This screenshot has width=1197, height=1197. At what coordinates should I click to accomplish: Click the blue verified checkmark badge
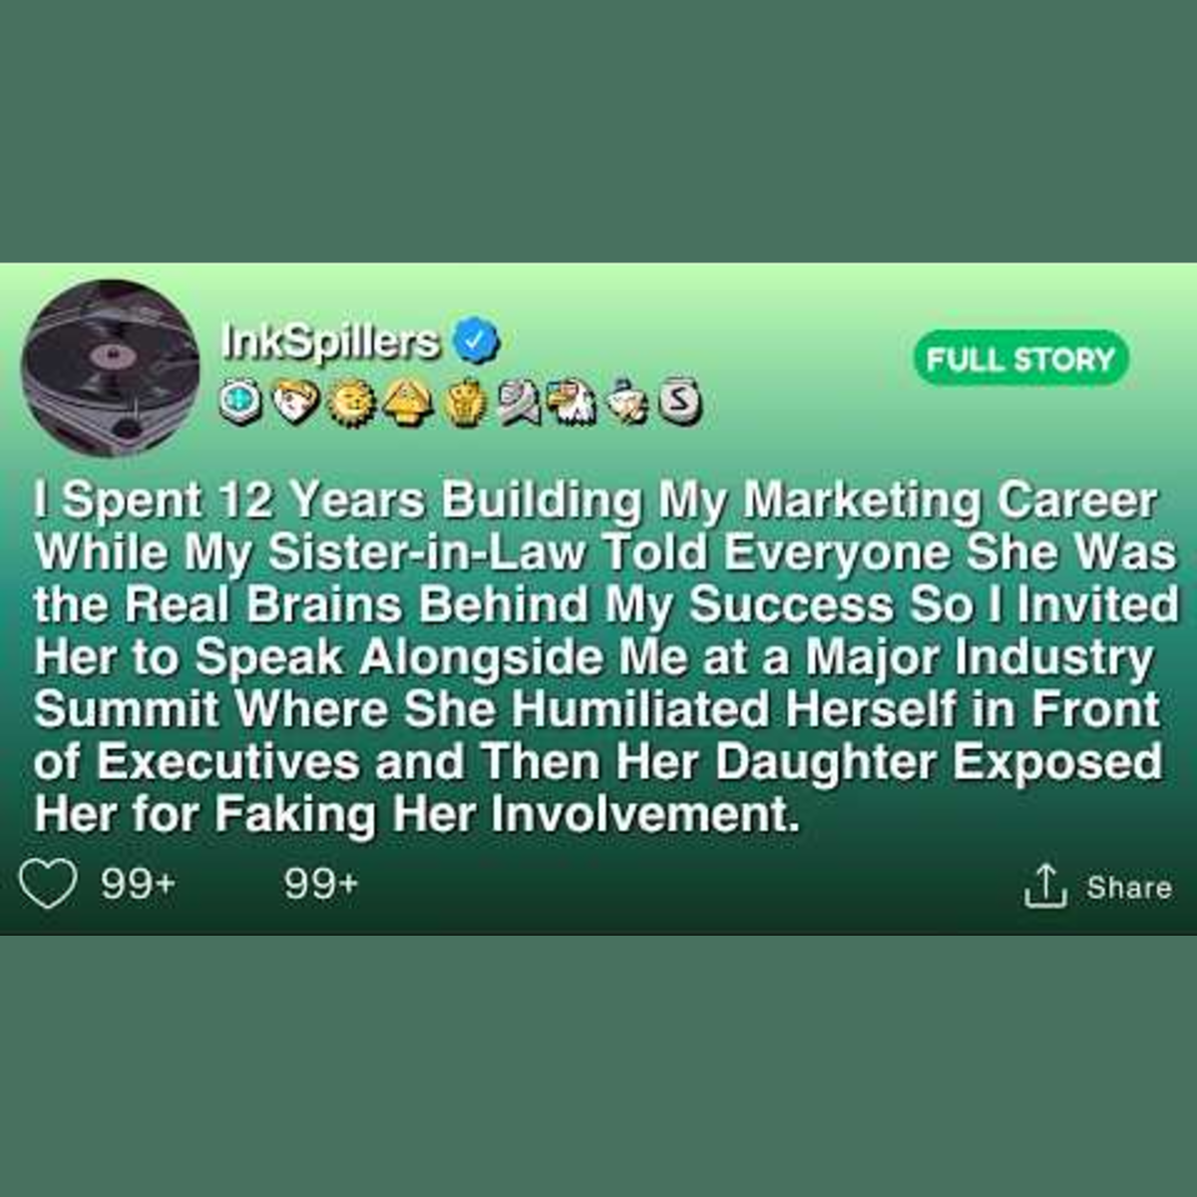(476, 341)
